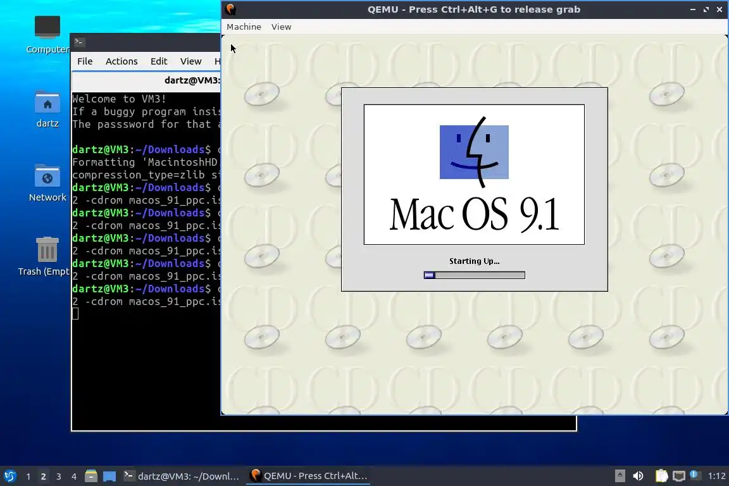Click the terminal window title bar icon
This screenshot has width=729, height=486.
pyautogui.click(x=79, y=42)
